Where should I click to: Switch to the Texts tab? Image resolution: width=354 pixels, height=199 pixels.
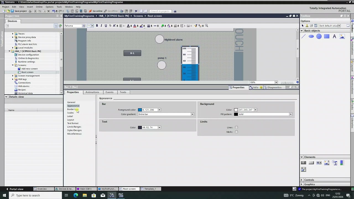[123, 92]
